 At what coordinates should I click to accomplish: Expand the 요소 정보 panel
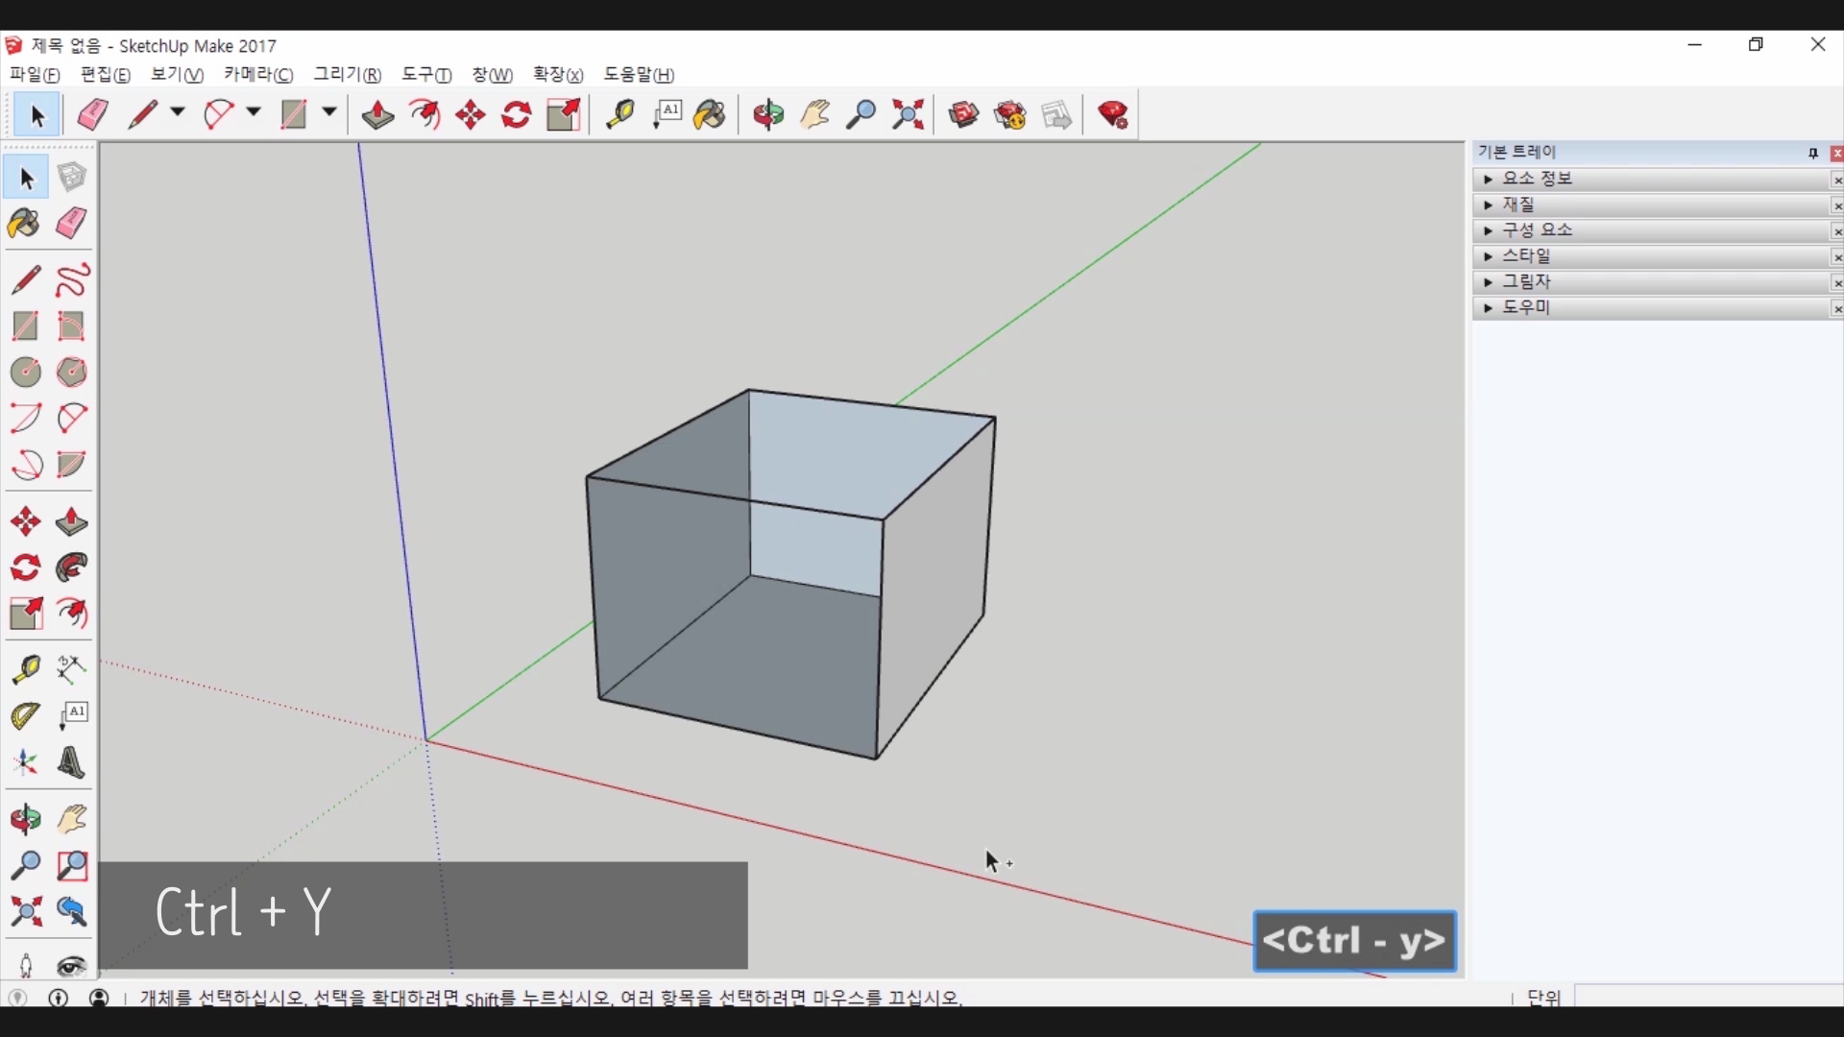tap(1488, 180)
